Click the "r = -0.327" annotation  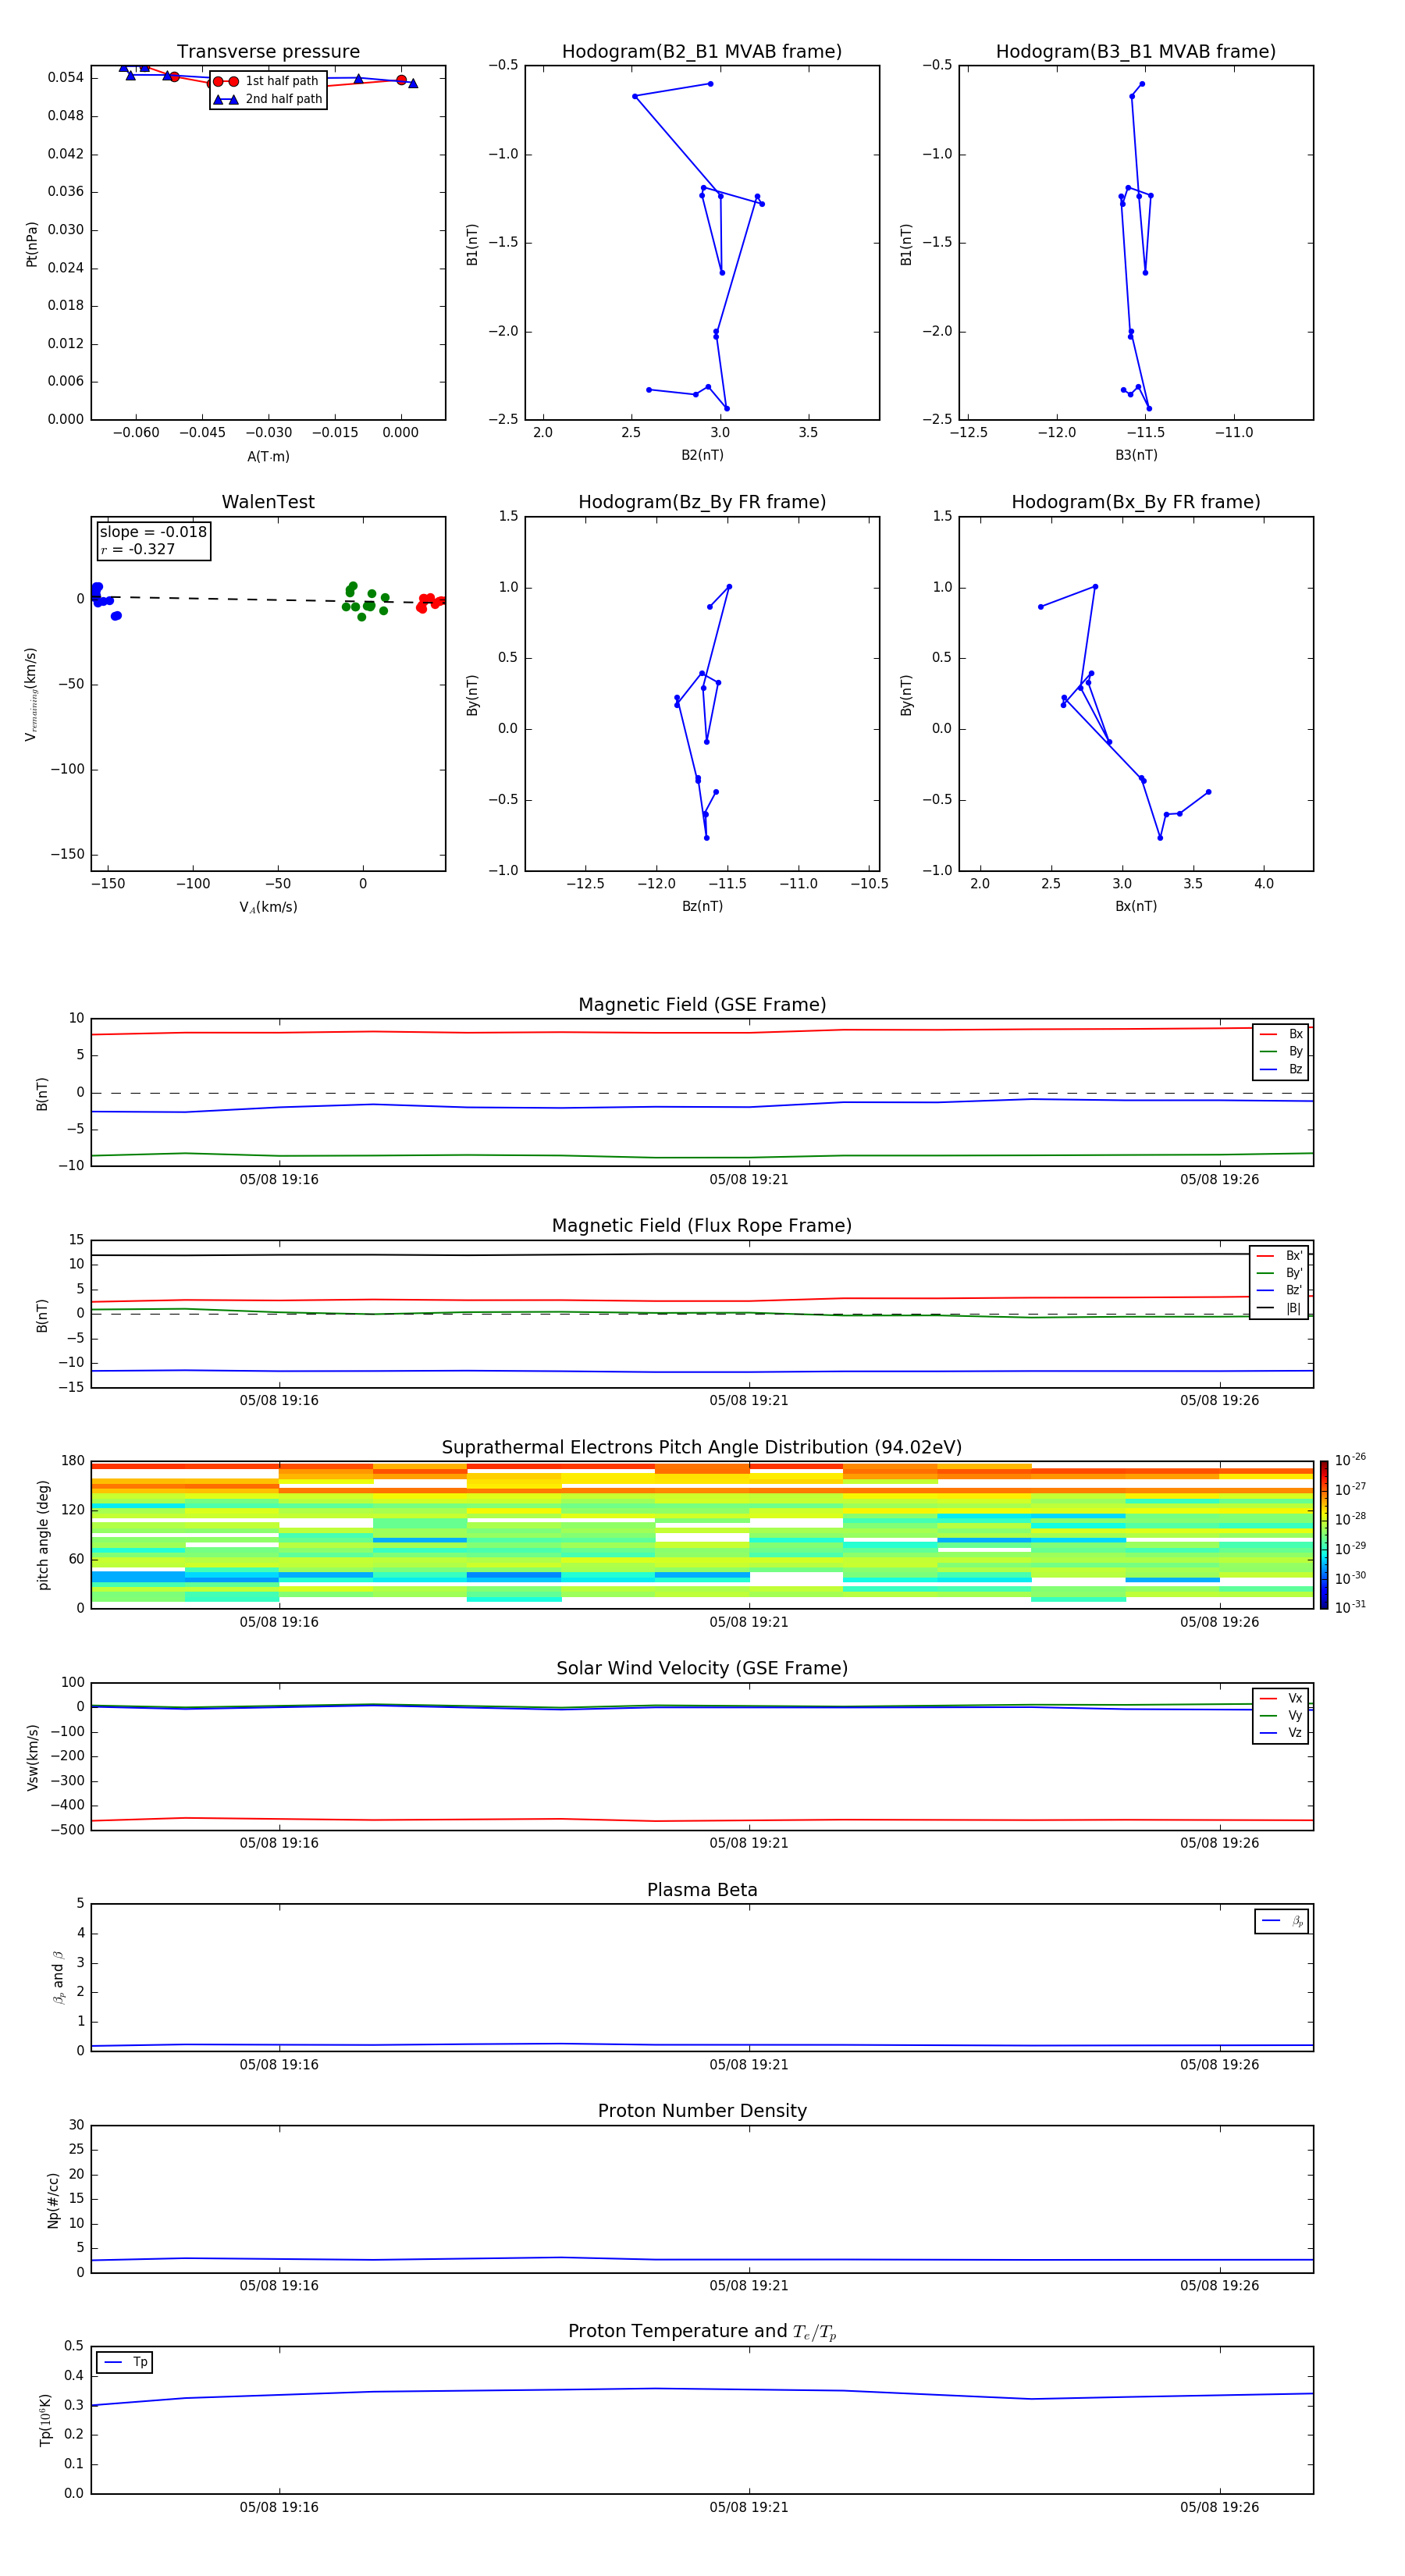click(138, 549)
